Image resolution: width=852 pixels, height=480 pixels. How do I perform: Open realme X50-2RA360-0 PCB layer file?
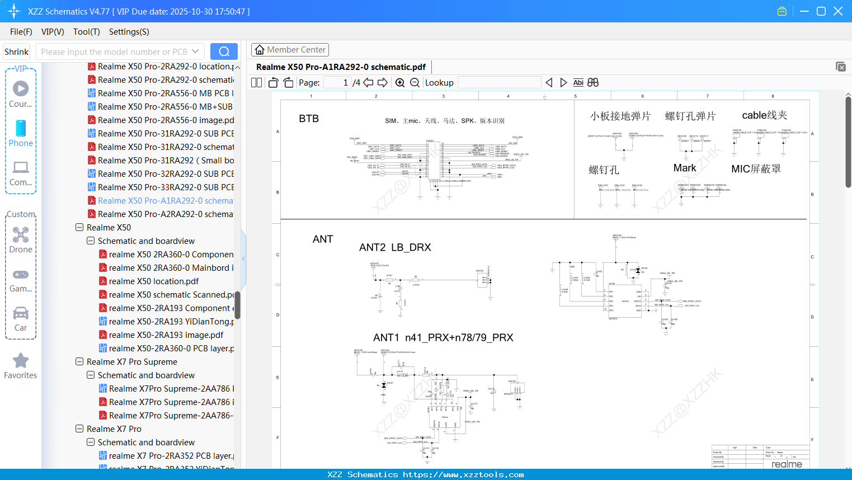pos(167,349)
